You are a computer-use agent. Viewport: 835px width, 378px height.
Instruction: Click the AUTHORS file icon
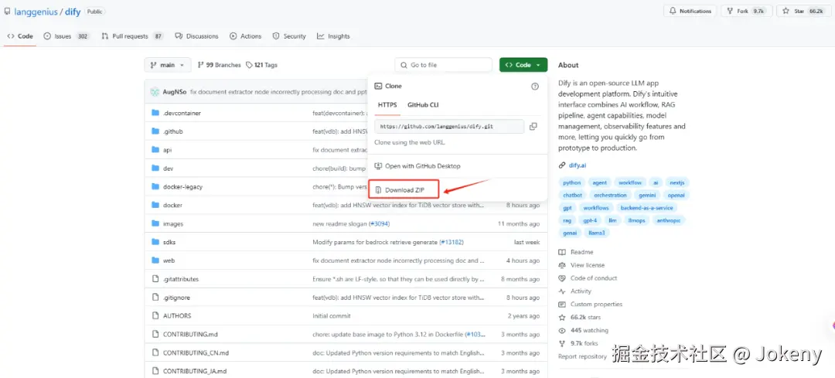click(x=155, y=315)
